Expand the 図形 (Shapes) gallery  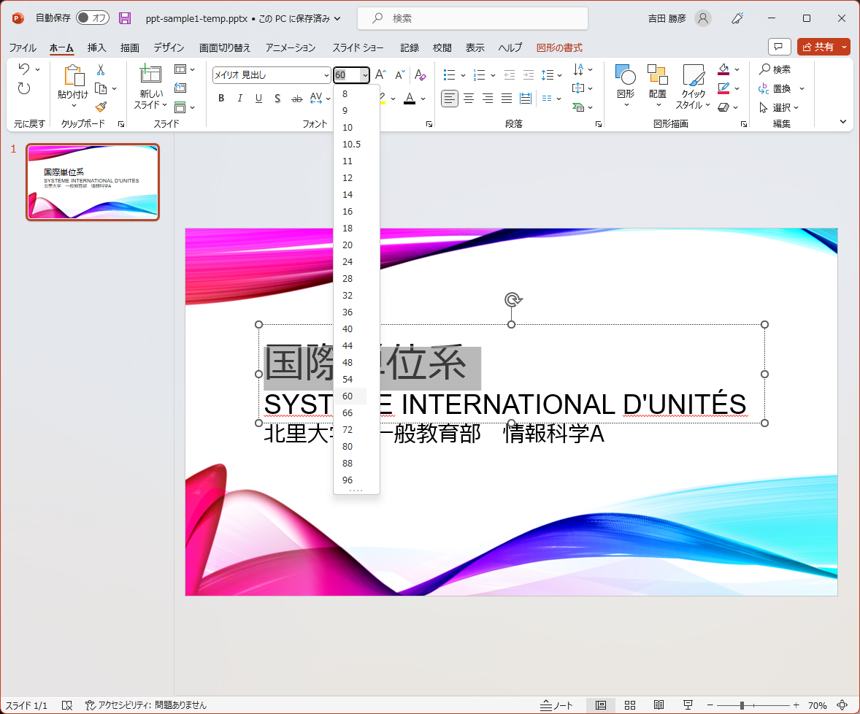click(626, 87)
